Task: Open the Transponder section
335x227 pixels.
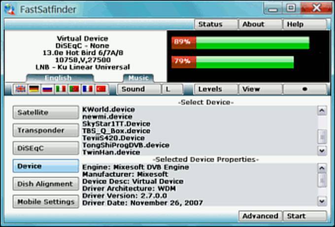Action: point(46,130)
